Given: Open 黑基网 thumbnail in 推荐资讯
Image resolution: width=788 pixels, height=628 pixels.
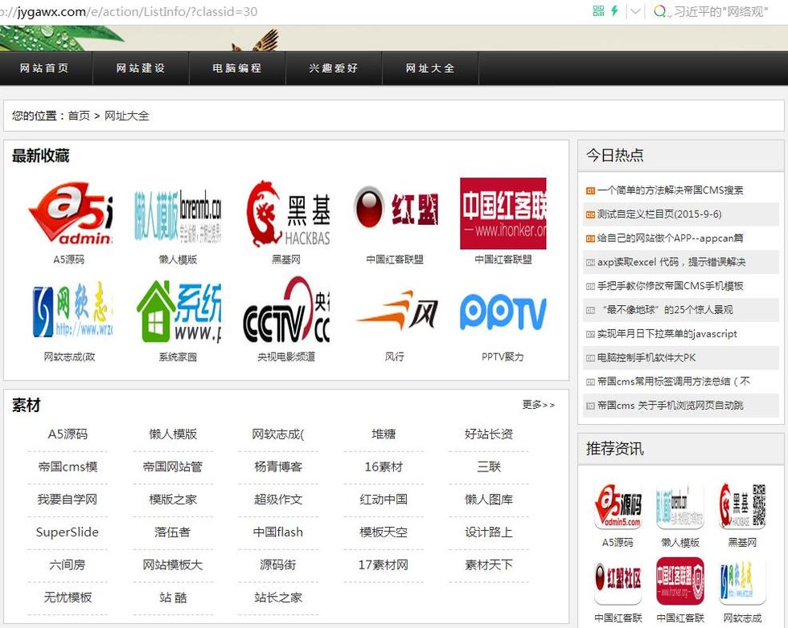Looking at the screenshot, I should coord(742,507).
